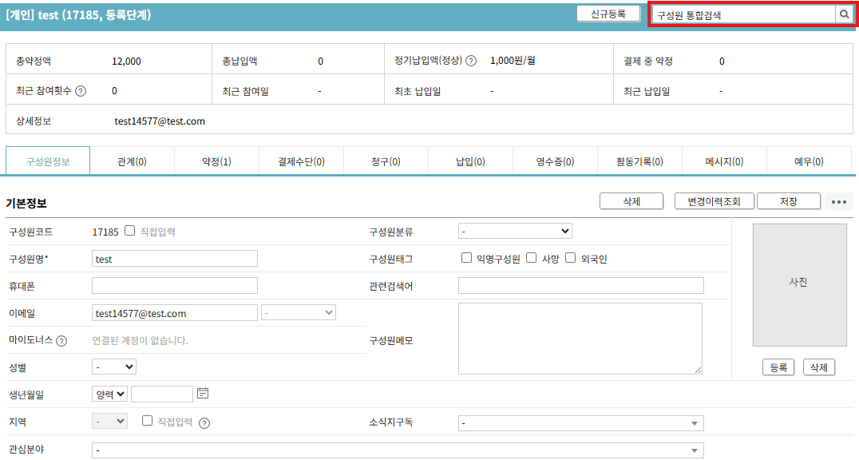
Task: Click the 이메일 input field
Action: point(175,313)
